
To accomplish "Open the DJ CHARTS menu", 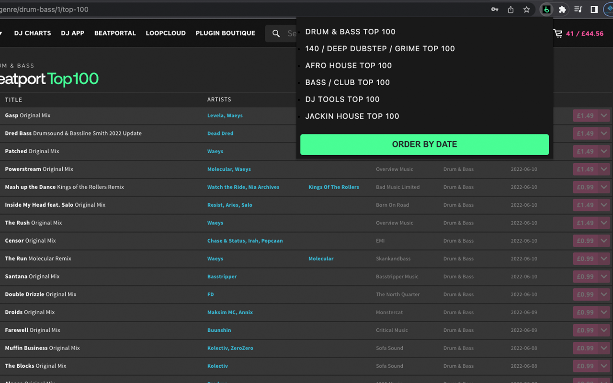I will [x=32, y=33].
